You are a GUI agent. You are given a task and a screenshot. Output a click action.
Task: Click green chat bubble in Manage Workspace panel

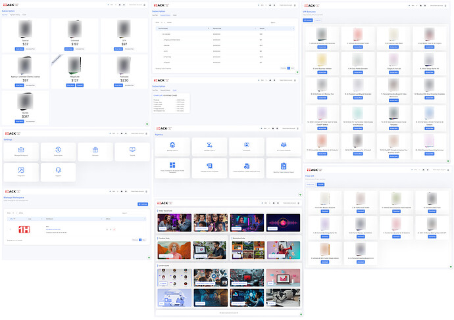coord(149,258)
